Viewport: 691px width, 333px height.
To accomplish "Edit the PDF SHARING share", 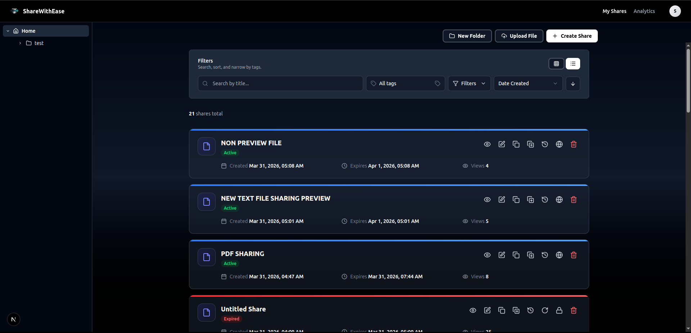I will [502, 255].
